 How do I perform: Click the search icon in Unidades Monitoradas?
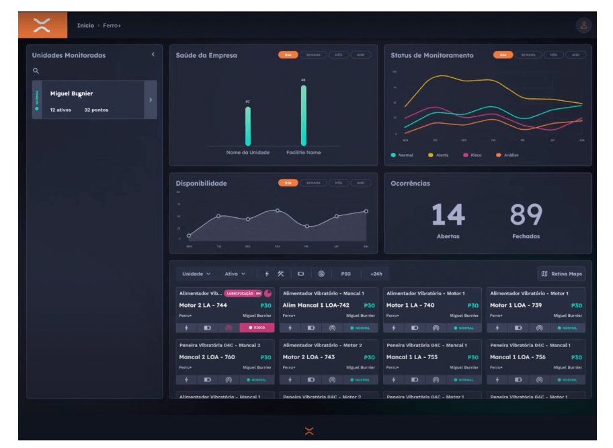click(36, 71)
